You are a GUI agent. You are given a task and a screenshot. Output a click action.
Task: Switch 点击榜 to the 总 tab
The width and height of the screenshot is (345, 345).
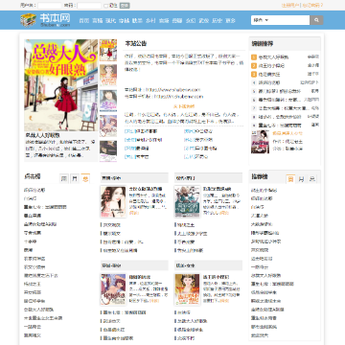pyautogui.click(x=85, y=178)
